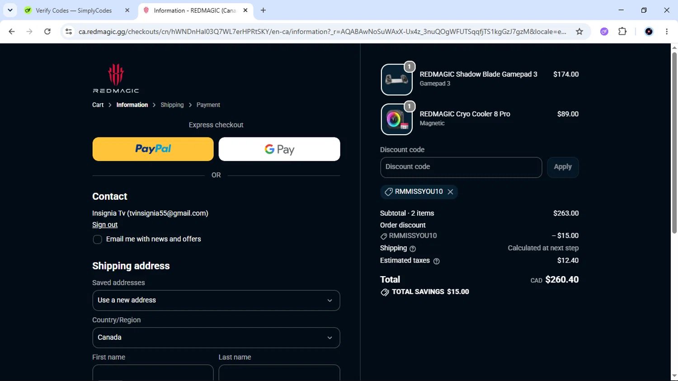Screen dimensions: 678x381
Task: Click the REDMAGIC Shadow Blade Gamepad 3 title
Action: tap(478, 74)
